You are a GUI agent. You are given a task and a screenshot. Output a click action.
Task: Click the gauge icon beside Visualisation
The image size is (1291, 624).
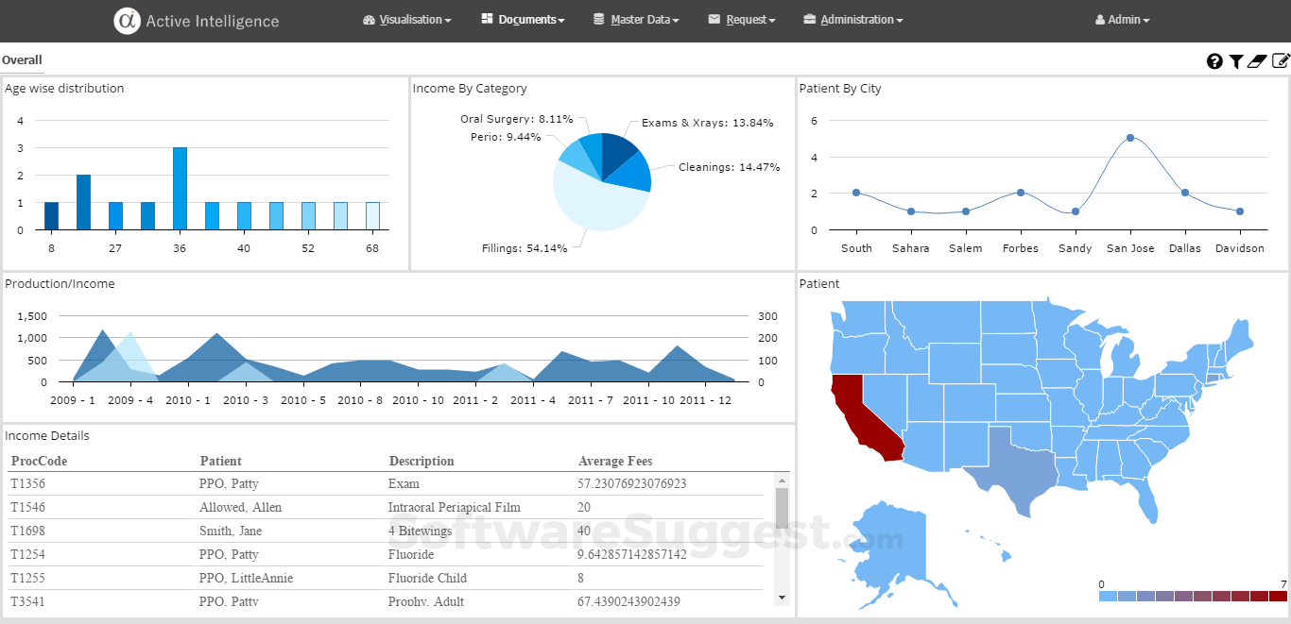click(x=368, y=19)
